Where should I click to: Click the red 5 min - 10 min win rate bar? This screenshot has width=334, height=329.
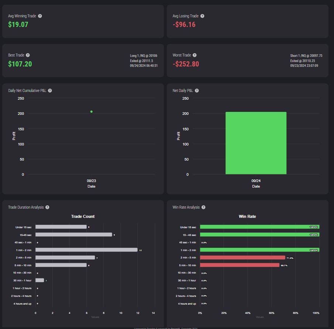[240, 265]
